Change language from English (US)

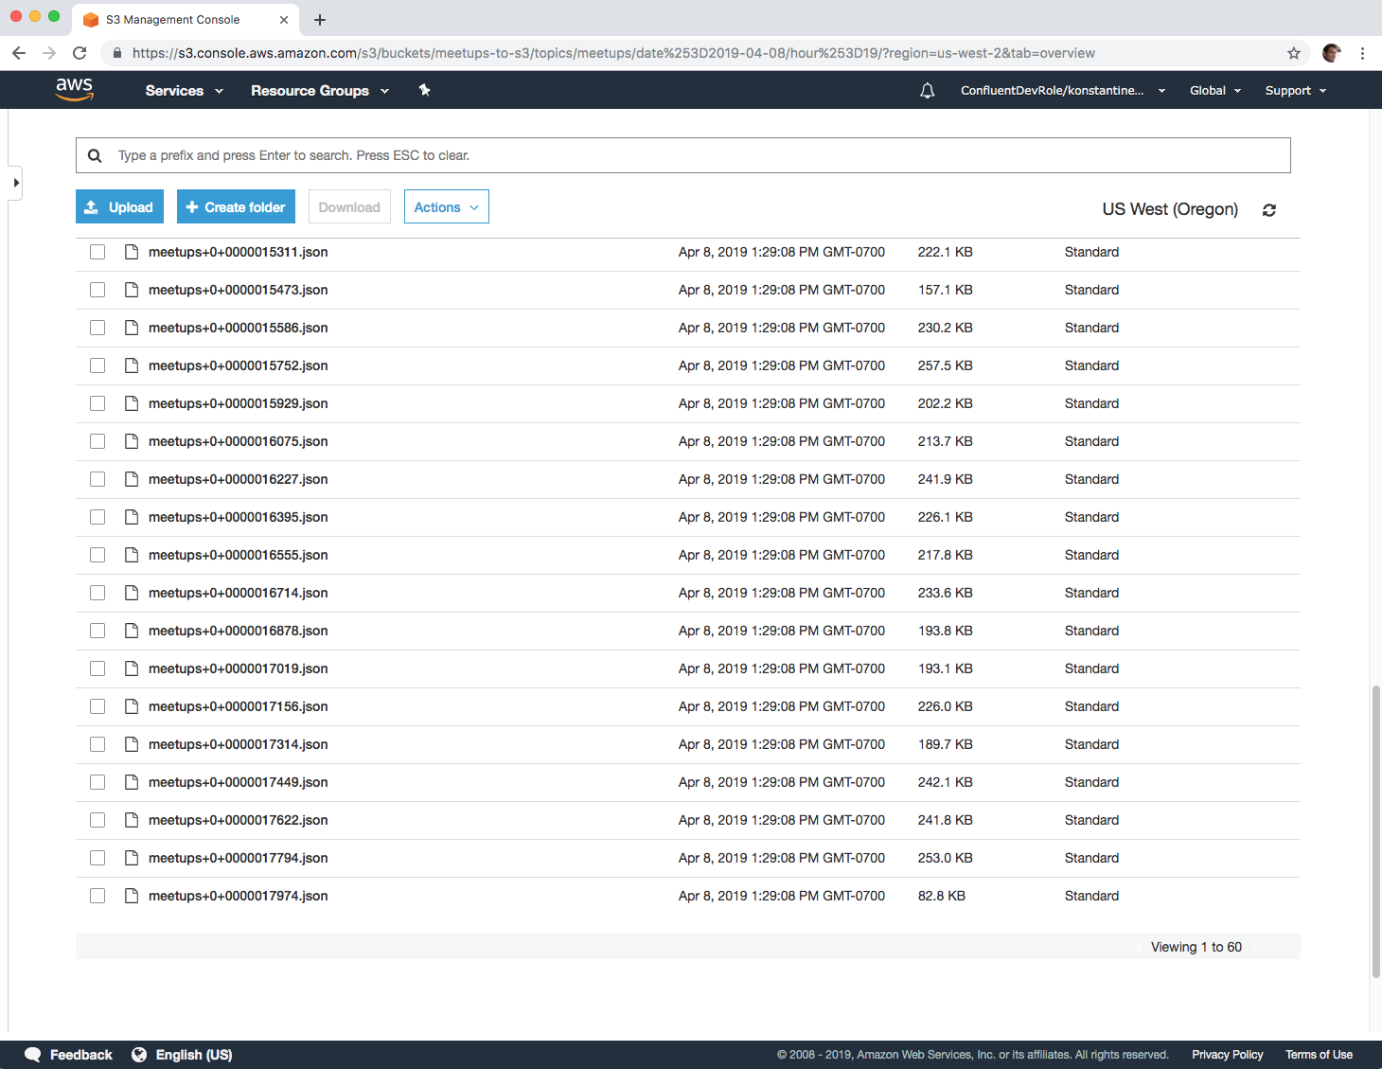click(x=194, y=1055)
